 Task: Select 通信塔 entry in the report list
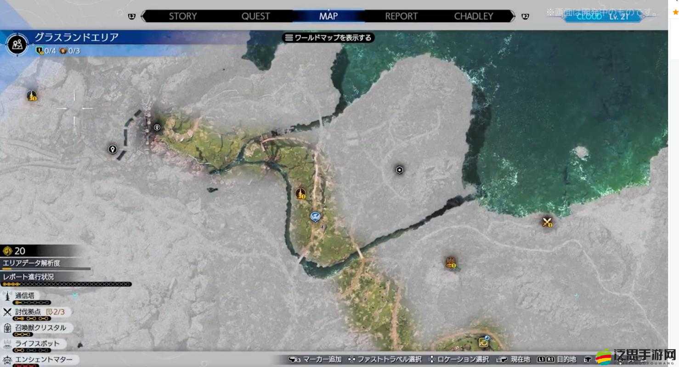[25, 296]
